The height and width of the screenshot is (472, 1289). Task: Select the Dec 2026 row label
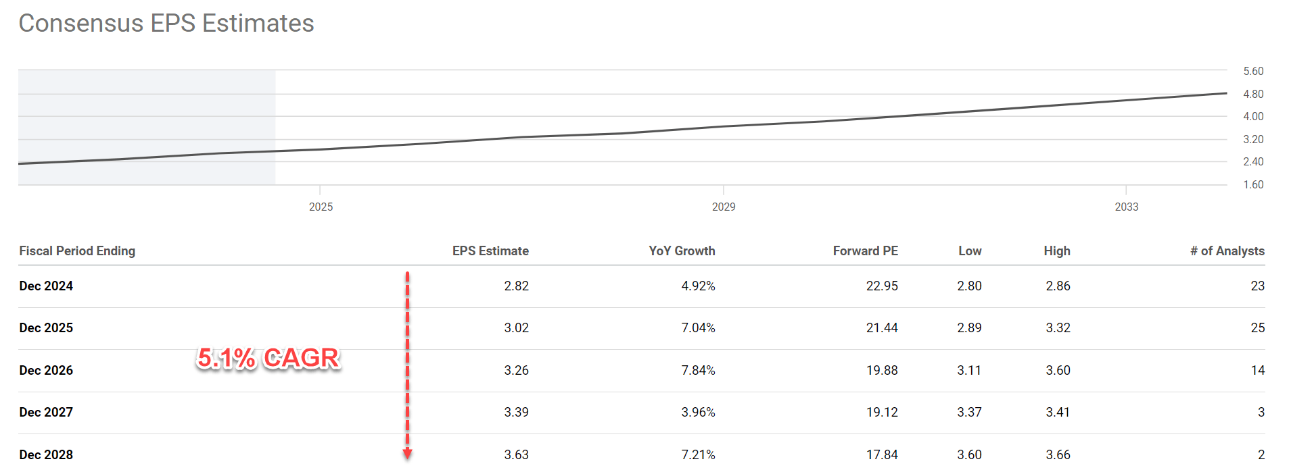coord(46,371)
